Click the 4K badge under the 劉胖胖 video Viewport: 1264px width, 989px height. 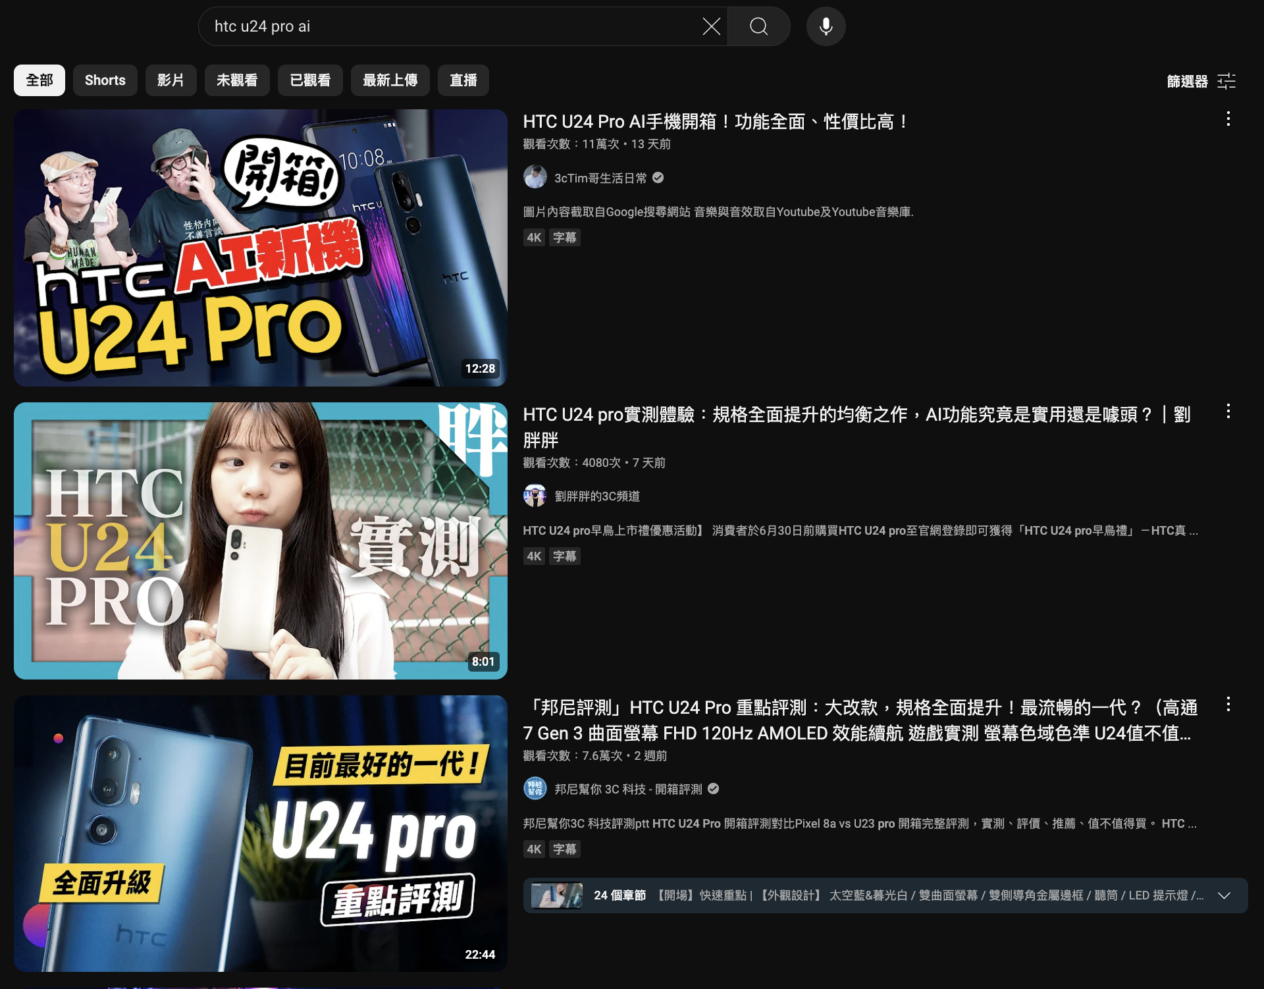pos(534,556)
